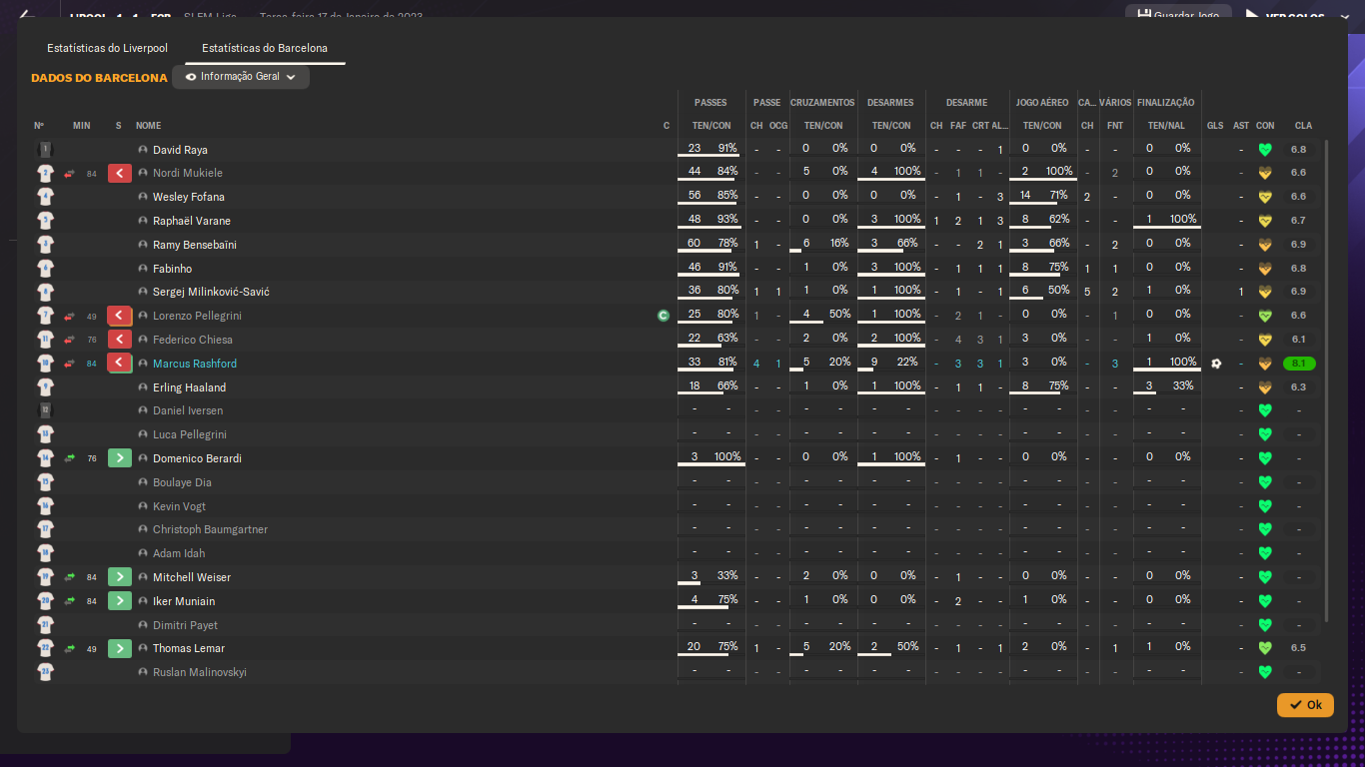Sort by the CON condition column header

pyautogui.click(x=1265, y=126)
